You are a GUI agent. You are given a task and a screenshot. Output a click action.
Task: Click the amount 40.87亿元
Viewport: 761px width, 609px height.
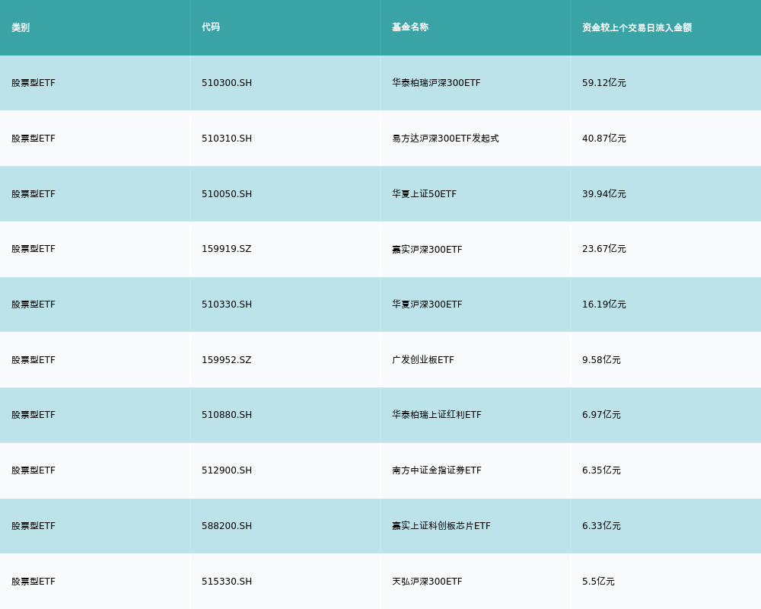coord(603,139)
